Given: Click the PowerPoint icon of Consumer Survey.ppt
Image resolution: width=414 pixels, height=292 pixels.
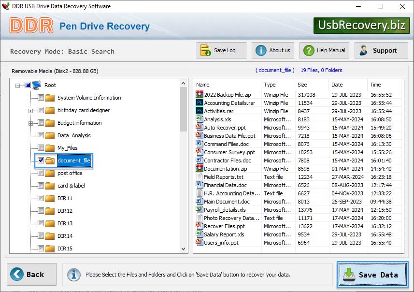Looking at the screenshot, I should (x=200, y=151).
